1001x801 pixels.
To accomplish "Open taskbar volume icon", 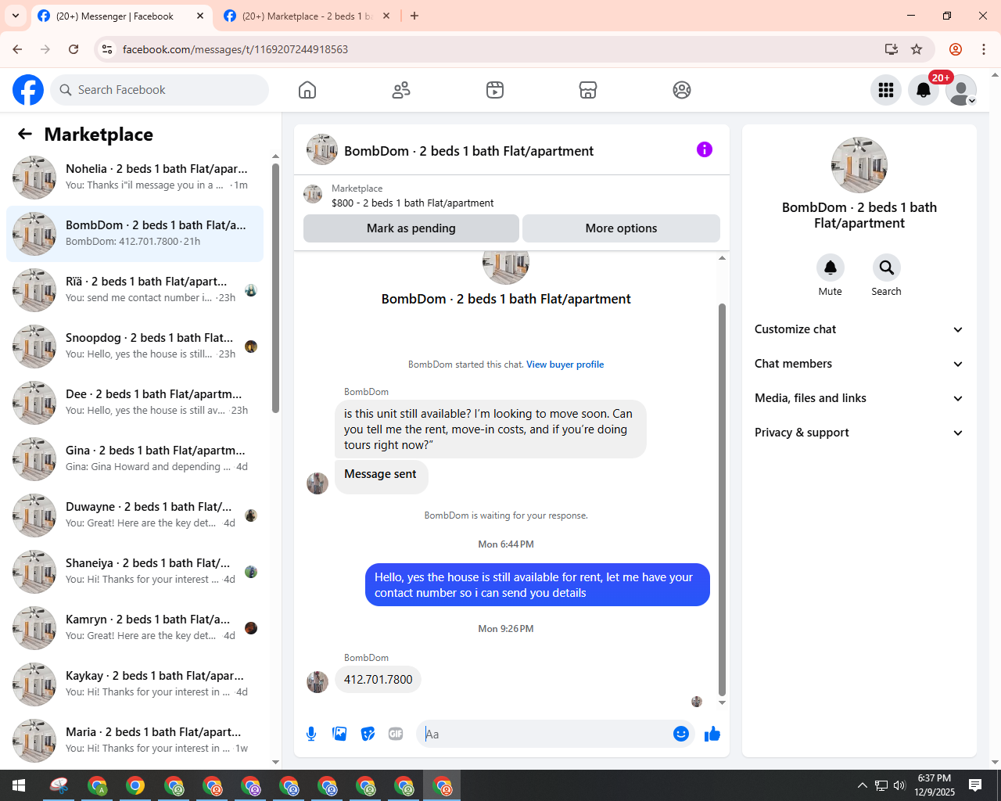I will click(x=899, y=785).
